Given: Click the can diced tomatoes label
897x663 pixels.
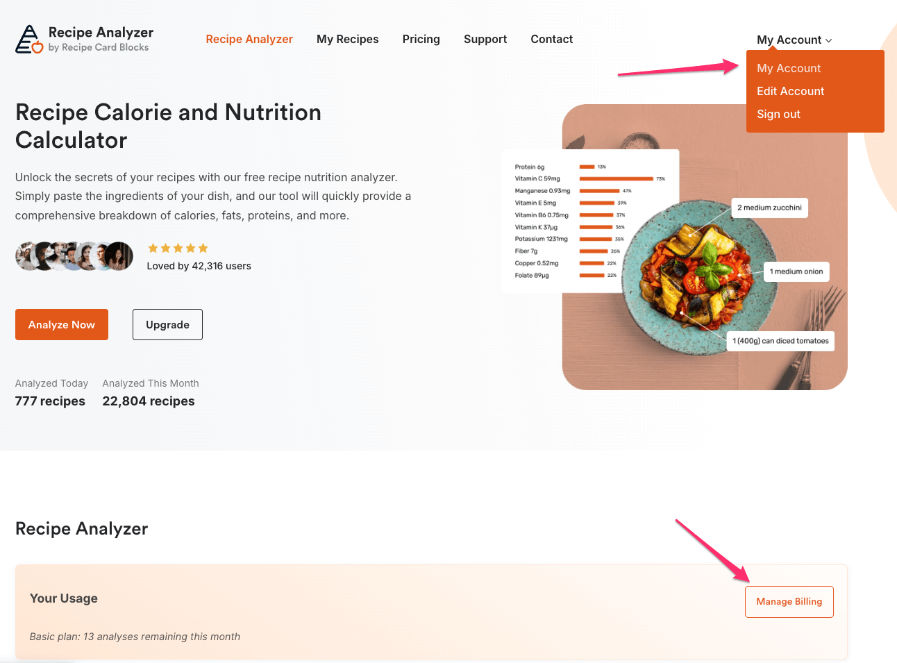Looking at the screenshot, I should [x=780, y=341].
